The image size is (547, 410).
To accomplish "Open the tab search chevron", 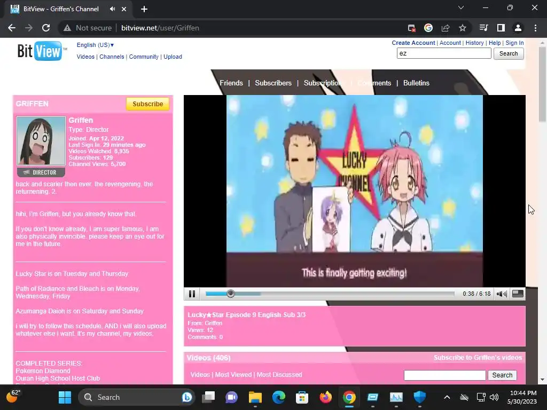I will [x=461, y=7].
